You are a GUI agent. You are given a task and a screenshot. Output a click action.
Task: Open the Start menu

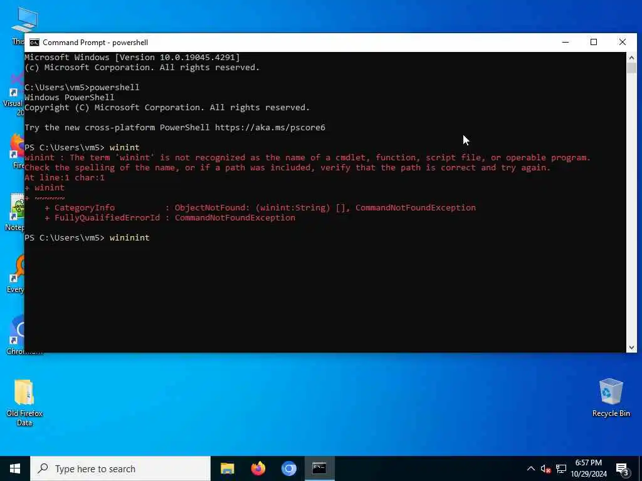click(15, 468)
